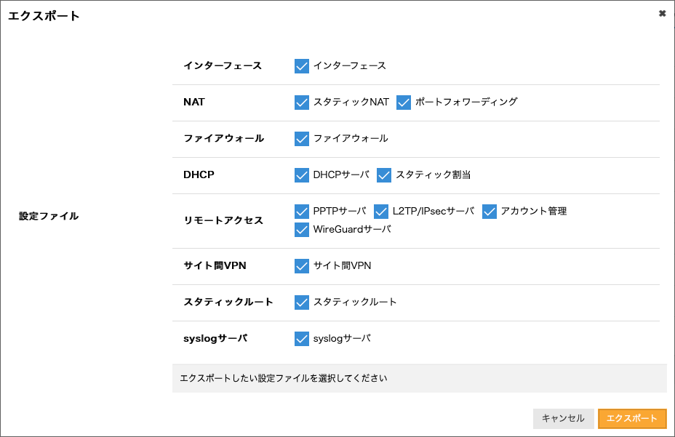Click the WireGuardサーバ option label
This screenshot has height=437, width=675.
click(352, 230)
